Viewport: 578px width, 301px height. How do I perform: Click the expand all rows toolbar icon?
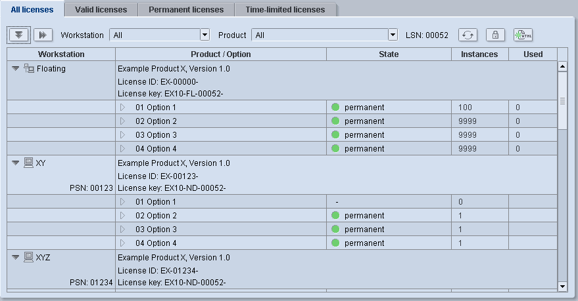20,35
